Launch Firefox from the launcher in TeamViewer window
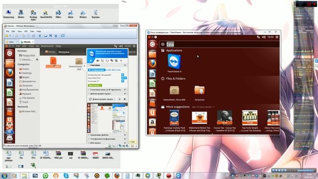This screenshot has height=179, width=318. click(153, 64)
